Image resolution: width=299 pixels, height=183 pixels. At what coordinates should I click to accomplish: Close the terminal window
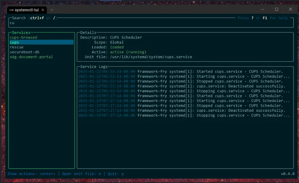(x=290, y=9)
